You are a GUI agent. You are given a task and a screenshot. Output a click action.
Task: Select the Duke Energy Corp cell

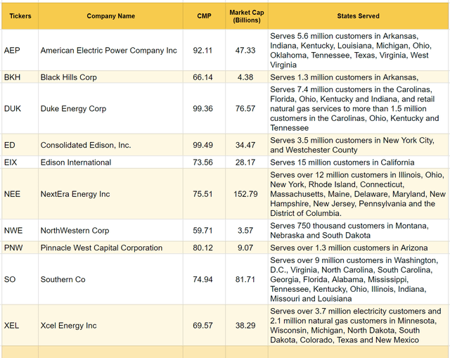click(x=110, y=108)
